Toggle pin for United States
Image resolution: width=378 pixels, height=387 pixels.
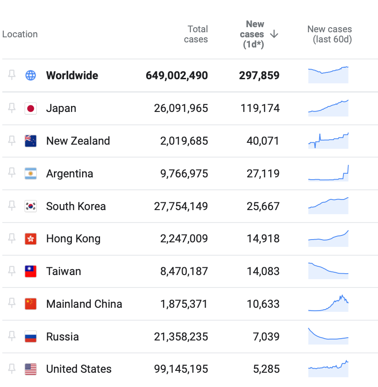(12, 369)
